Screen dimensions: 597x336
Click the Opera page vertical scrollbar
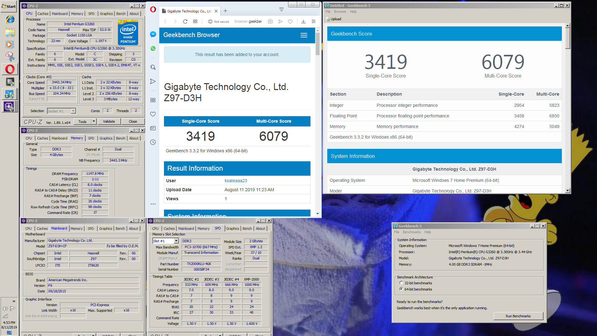(x=317, y=44)
